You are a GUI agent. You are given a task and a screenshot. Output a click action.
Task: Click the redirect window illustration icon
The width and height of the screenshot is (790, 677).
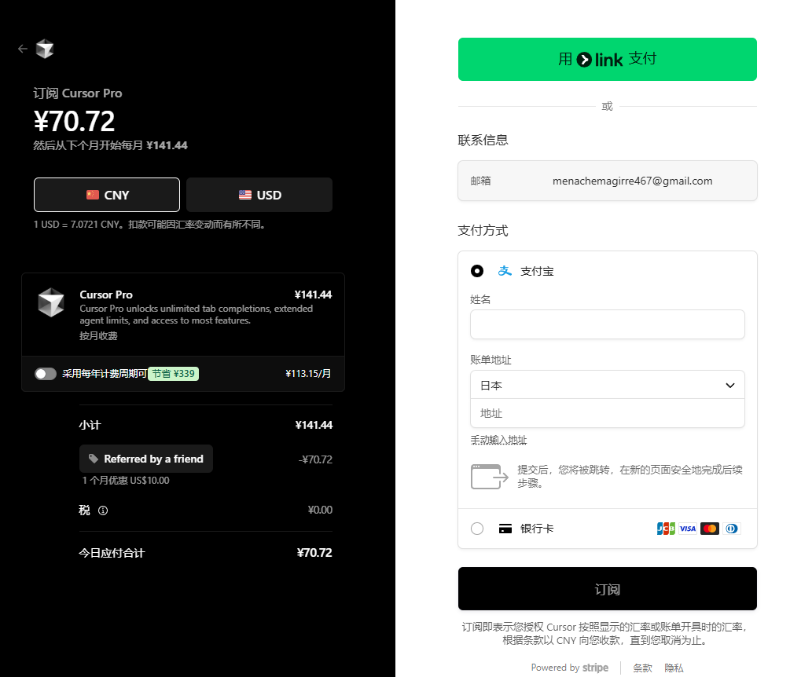coord(489,477)
